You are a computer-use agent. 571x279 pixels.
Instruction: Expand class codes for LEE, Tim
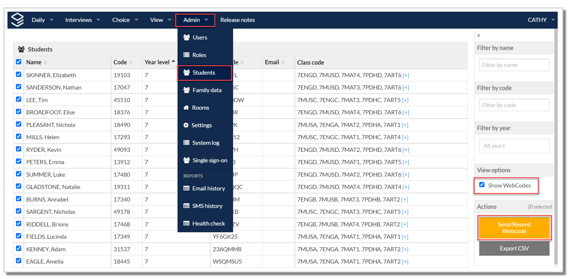coord(405,100)
